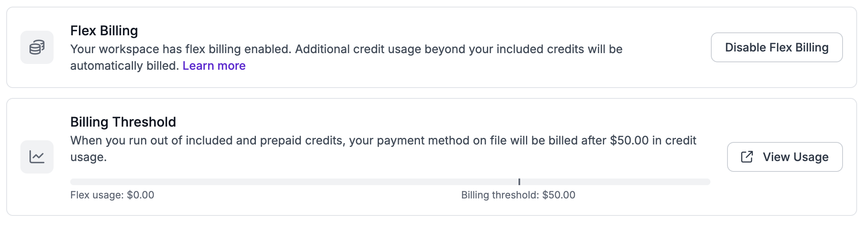Click the billing threshold tick marker on the bar
Viewport: 865px width, 225px height.
(519, 182)
